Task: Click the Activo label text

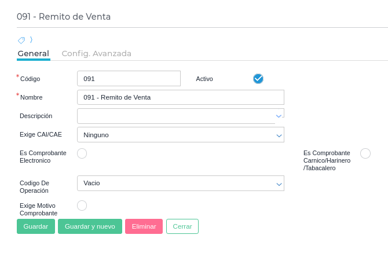Action: point(204,79)
